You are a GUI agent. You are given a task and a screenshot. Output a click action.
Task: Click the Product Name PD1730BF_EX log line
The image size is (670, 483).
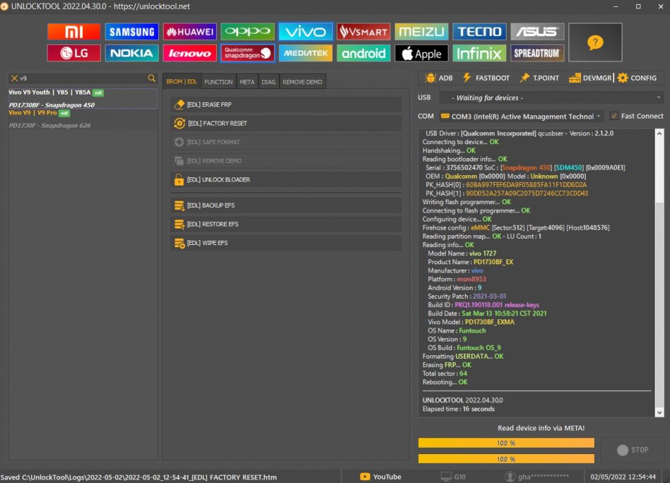471,262
